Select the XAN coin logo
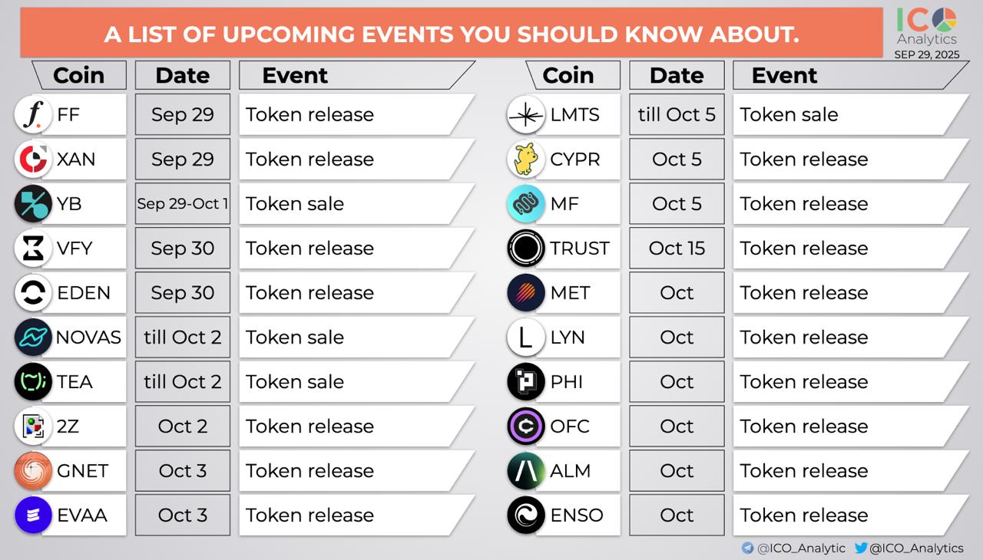 pos(33,159)
